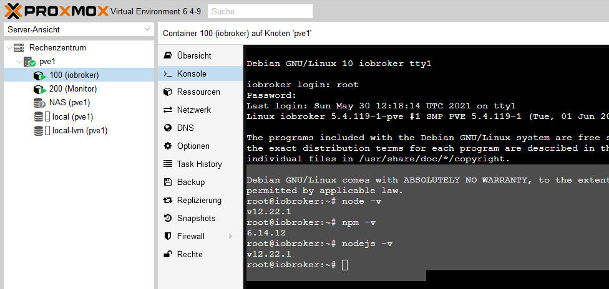Screen dimensions: 609x289
Task: Click the container icon of 100 (iobroker)
Action: 39,75
